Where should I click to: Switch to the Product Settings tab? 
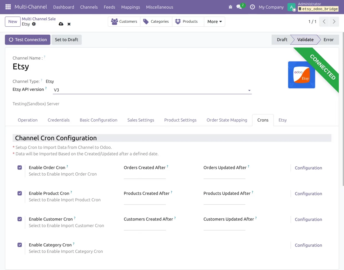pyautogui.click(x=180, y=120)
